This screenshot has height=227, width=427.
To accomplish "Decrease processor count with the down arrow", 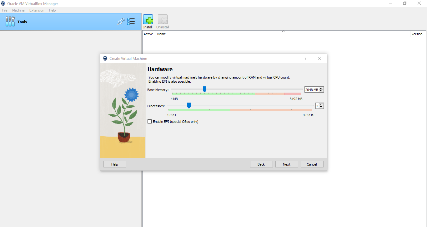I will [321, 107].
